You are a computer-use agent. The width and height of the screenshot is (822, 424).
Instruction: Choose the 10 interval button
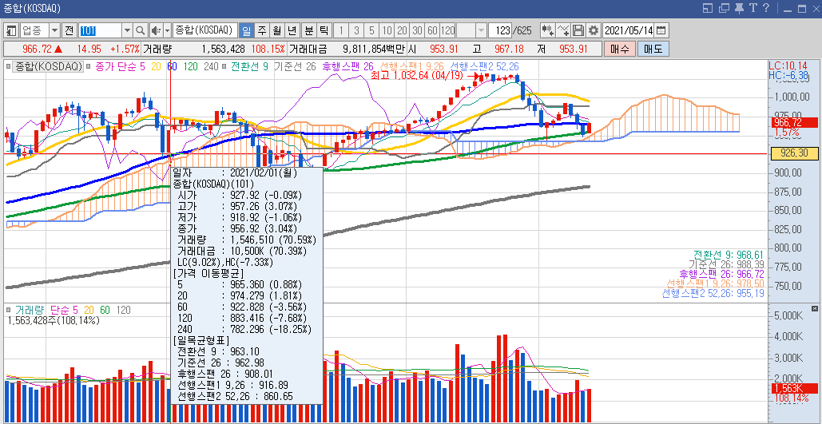pyautogui.click(x=387, y=30)
